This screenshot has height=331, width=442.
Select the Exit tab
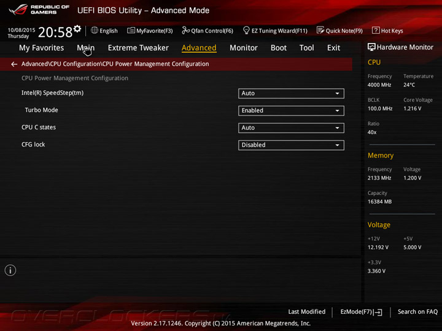click(x=333, y=48)
